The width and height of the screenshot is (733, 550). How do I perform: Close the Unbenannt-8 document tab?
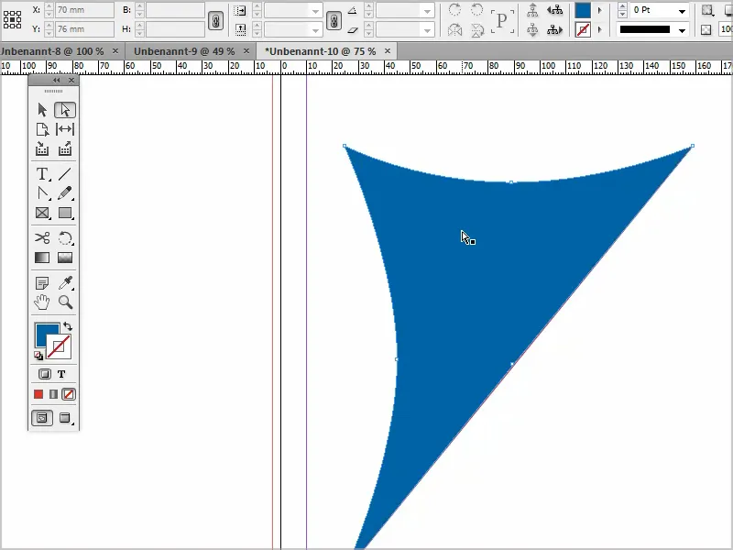click(x=115, y=51)
